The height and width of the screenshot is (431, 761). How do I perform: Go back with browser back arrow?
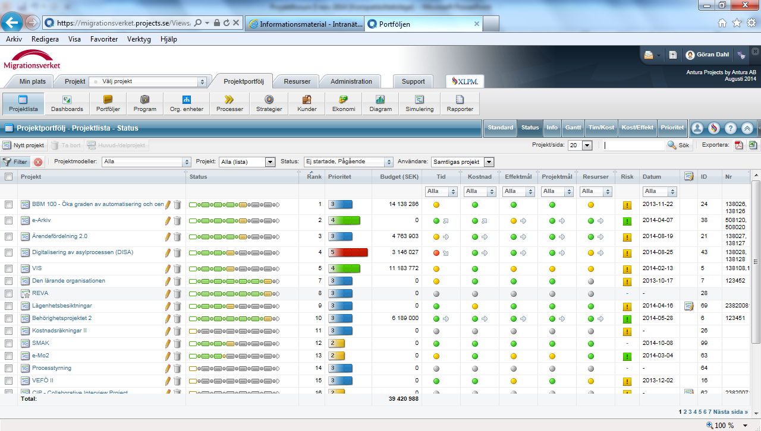(12, 23)
